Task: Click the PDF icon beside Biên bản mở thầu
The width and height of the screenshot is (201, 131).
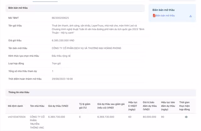Action: click(154, 16)
